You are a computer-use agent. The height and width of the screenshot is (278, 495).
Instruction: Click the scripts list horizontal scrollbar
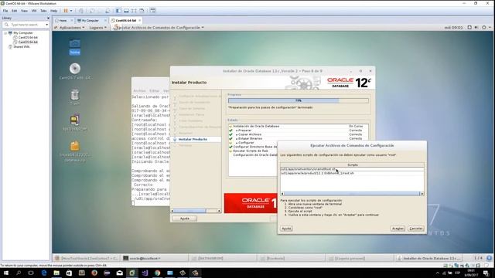352,194
